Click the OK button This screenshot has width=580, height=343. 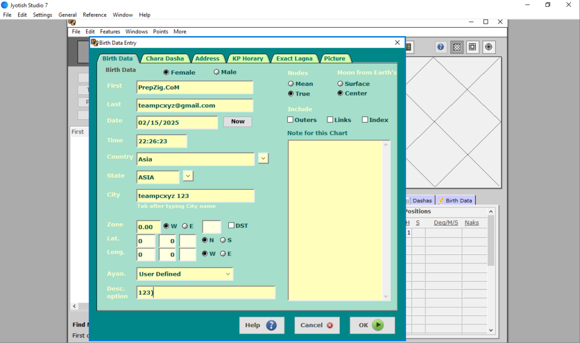tap(372, 325)
